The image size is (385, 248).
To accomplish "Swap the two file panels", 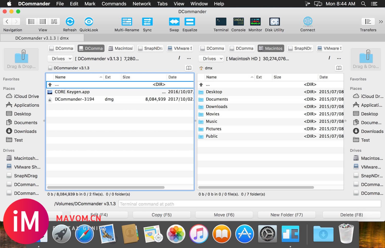I will click(x=174, y=22).
